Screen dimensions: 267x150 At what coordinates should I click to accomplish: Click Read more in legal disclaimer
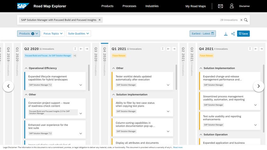coord(178,147)
